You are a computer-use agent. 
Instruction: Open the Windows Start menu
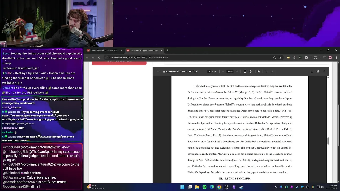click(x=182, y=187)
